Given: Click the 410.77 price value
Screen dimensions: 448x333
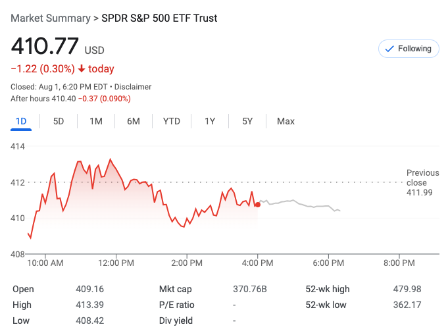Looking at the screenshot, I should [45, 46].
